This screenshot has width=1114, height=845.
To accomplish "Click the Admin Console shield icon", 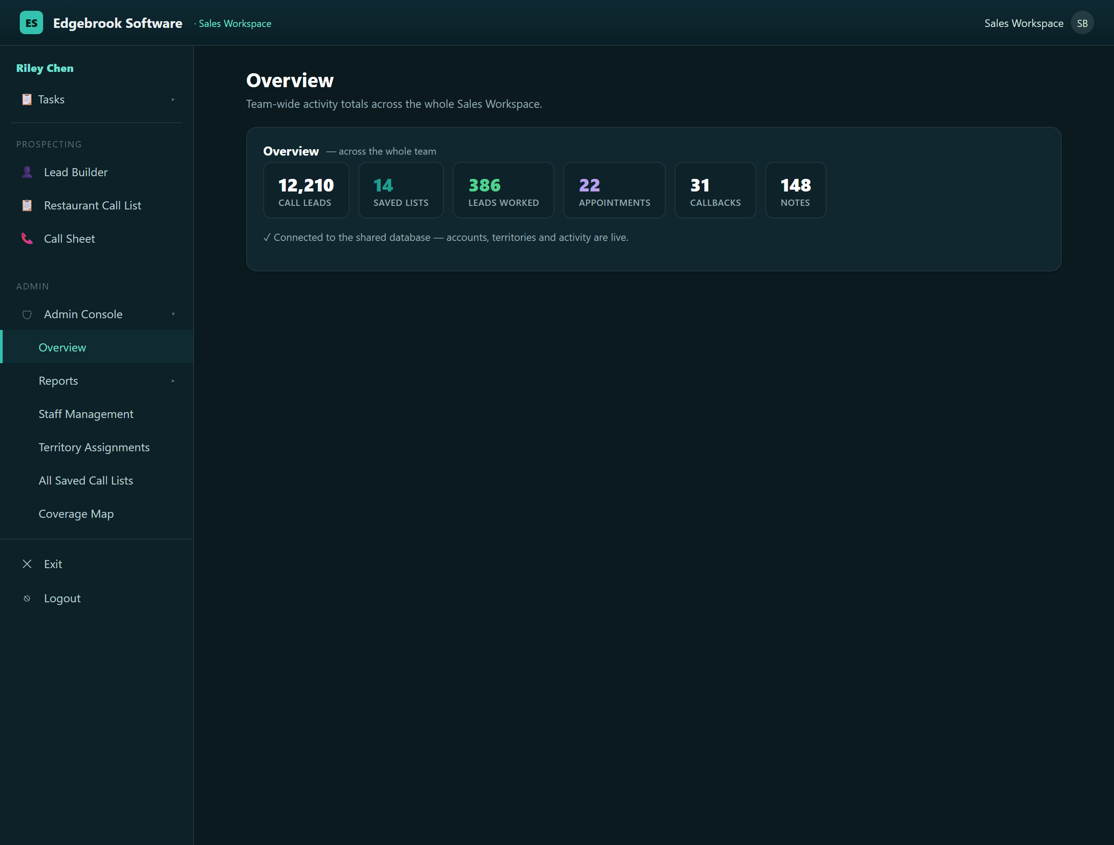I will point(27,315).
